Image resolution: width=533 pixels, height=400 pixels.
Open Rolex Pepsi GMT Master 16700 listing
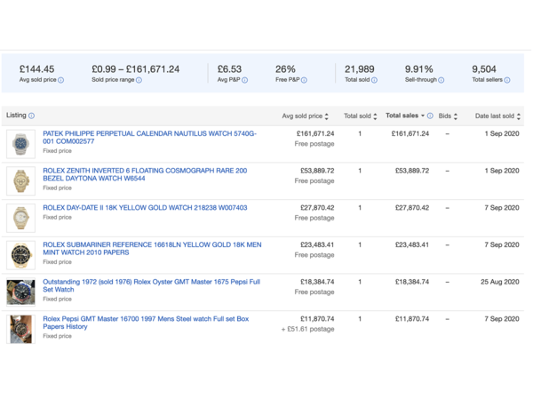[x=146, y=323]
